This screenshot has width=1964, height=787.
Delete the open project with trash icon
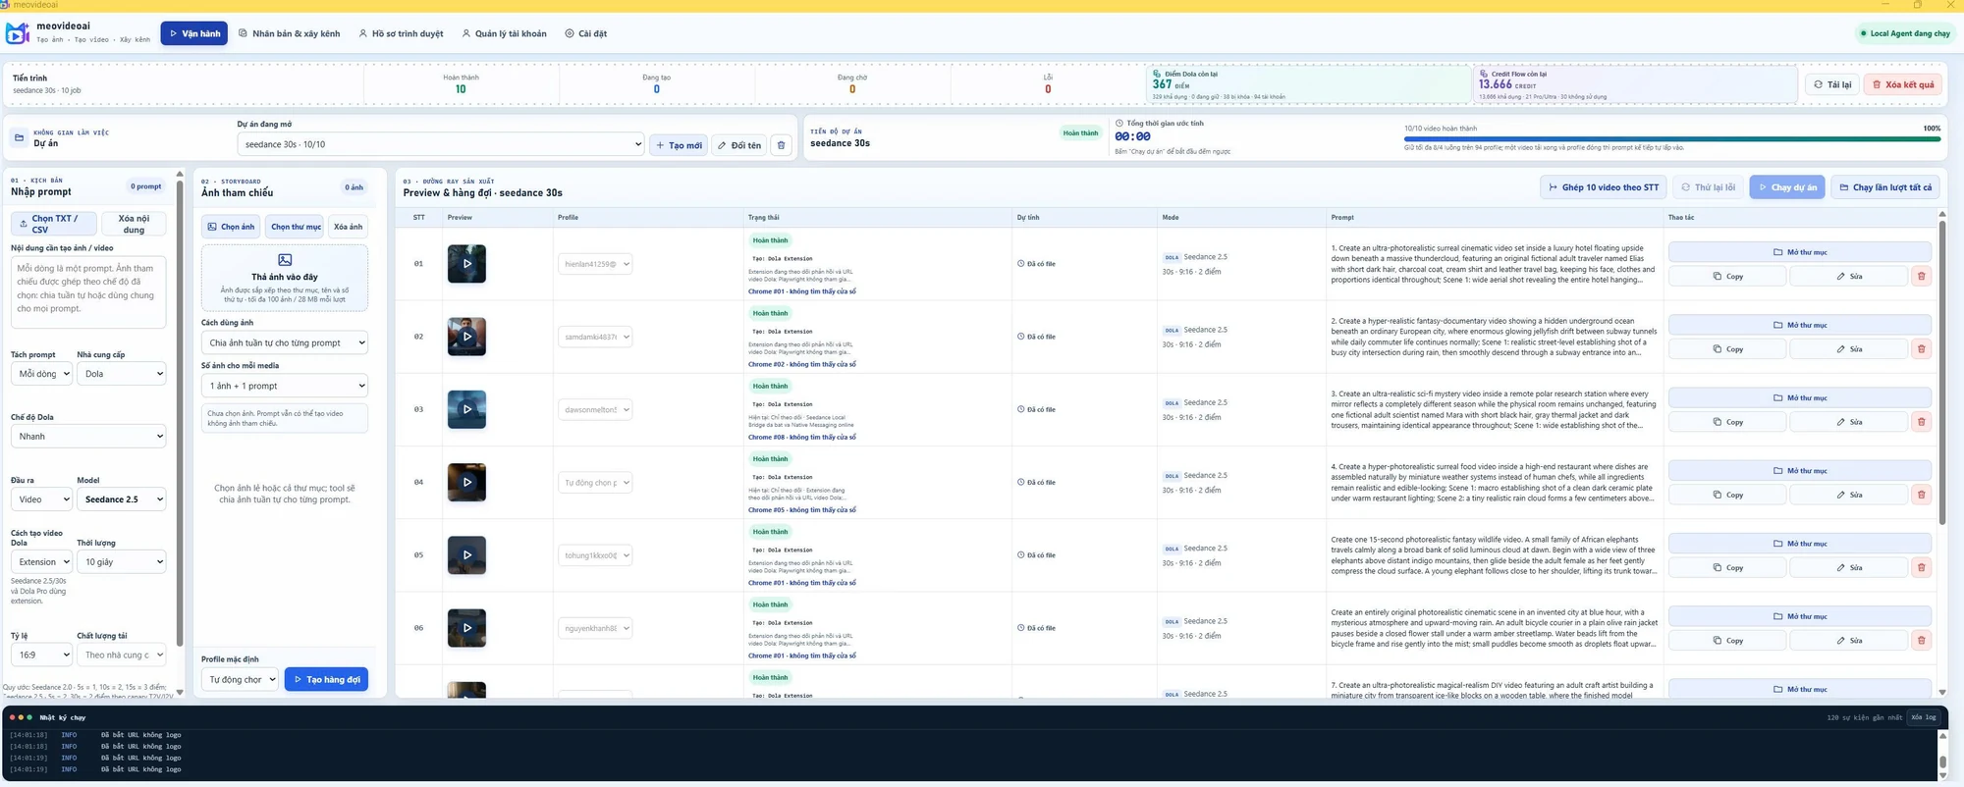point(781,145)
